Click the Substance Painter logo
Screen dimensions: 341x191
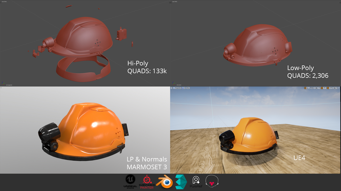[x=147, y=182]
